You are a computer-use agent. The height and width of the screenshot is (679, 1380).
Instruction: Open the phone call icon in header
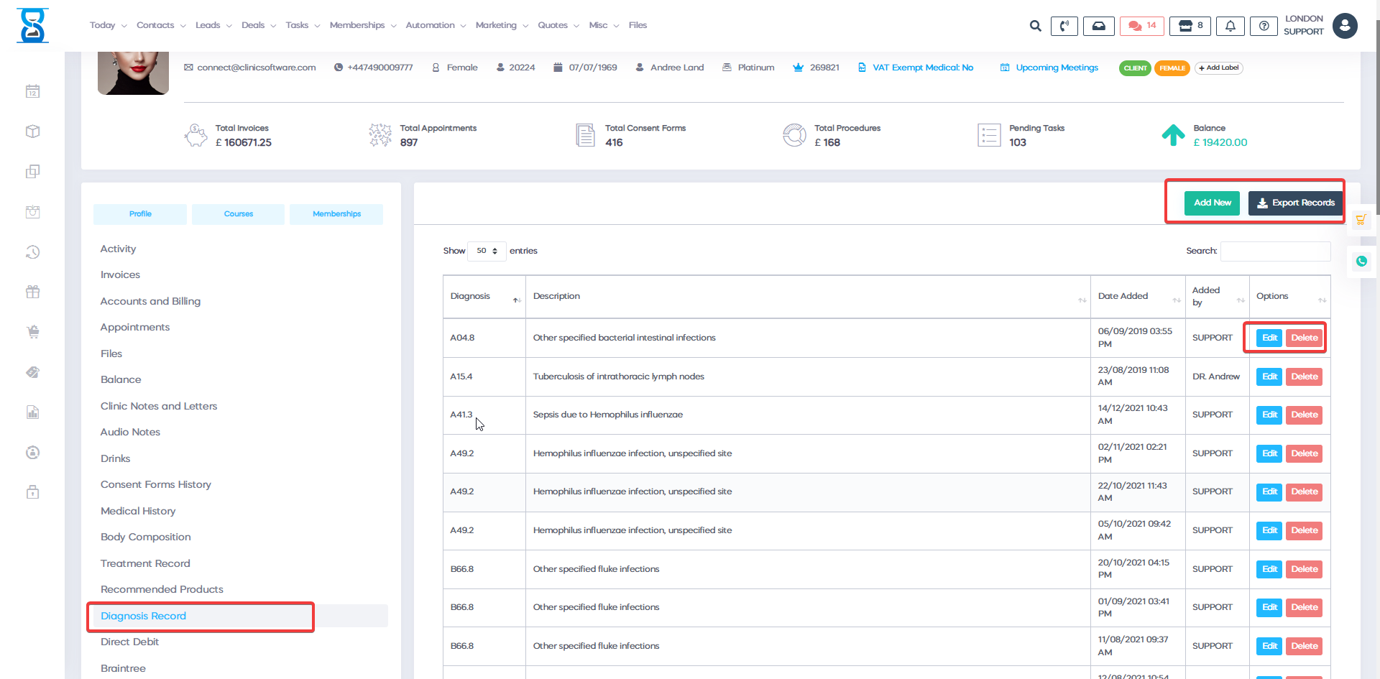1064,26
